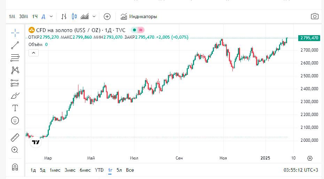Open the emoji icons tool

[15, 120]
